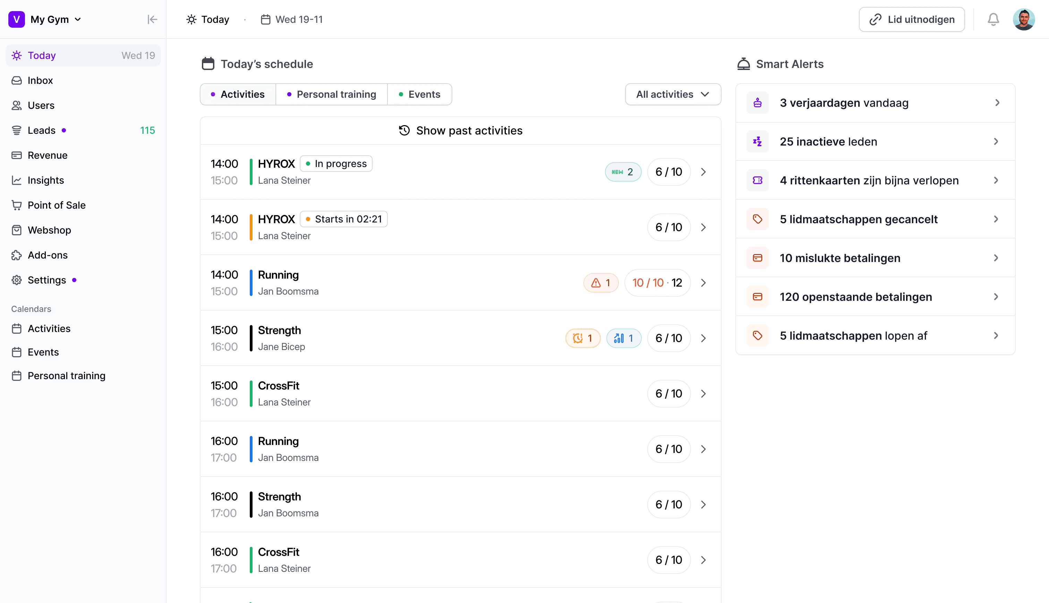This screenshot has width=1049, height=603.
Task: Open the Webshop sidebar item
Action: [49, 230]
